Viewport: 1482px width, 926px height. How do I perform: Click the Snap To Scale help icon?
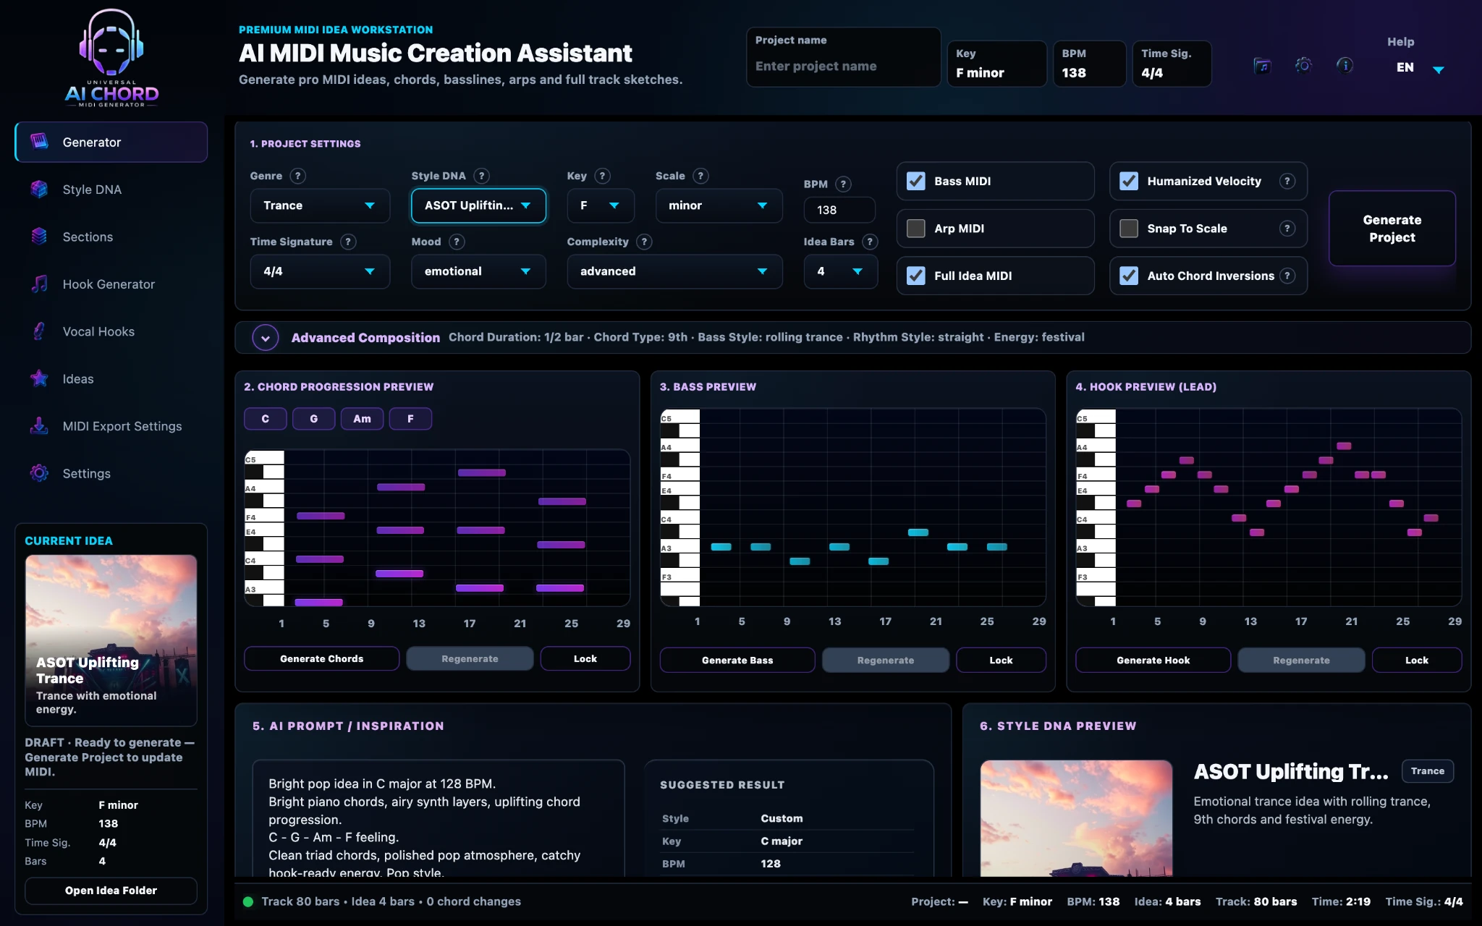tap(1287, 229)
